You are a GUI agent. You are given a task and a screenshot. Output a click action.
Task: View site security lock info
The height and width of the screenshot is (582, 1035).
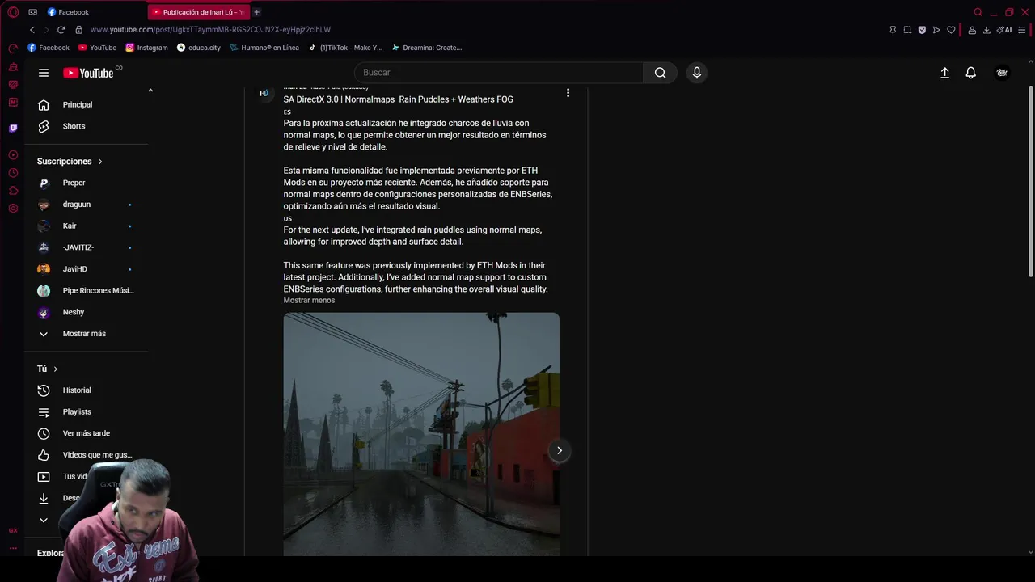point(78,30)
